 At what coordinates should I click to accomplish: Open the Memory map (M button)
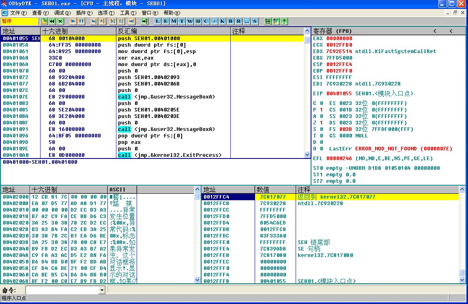click(x=174, y=21)
